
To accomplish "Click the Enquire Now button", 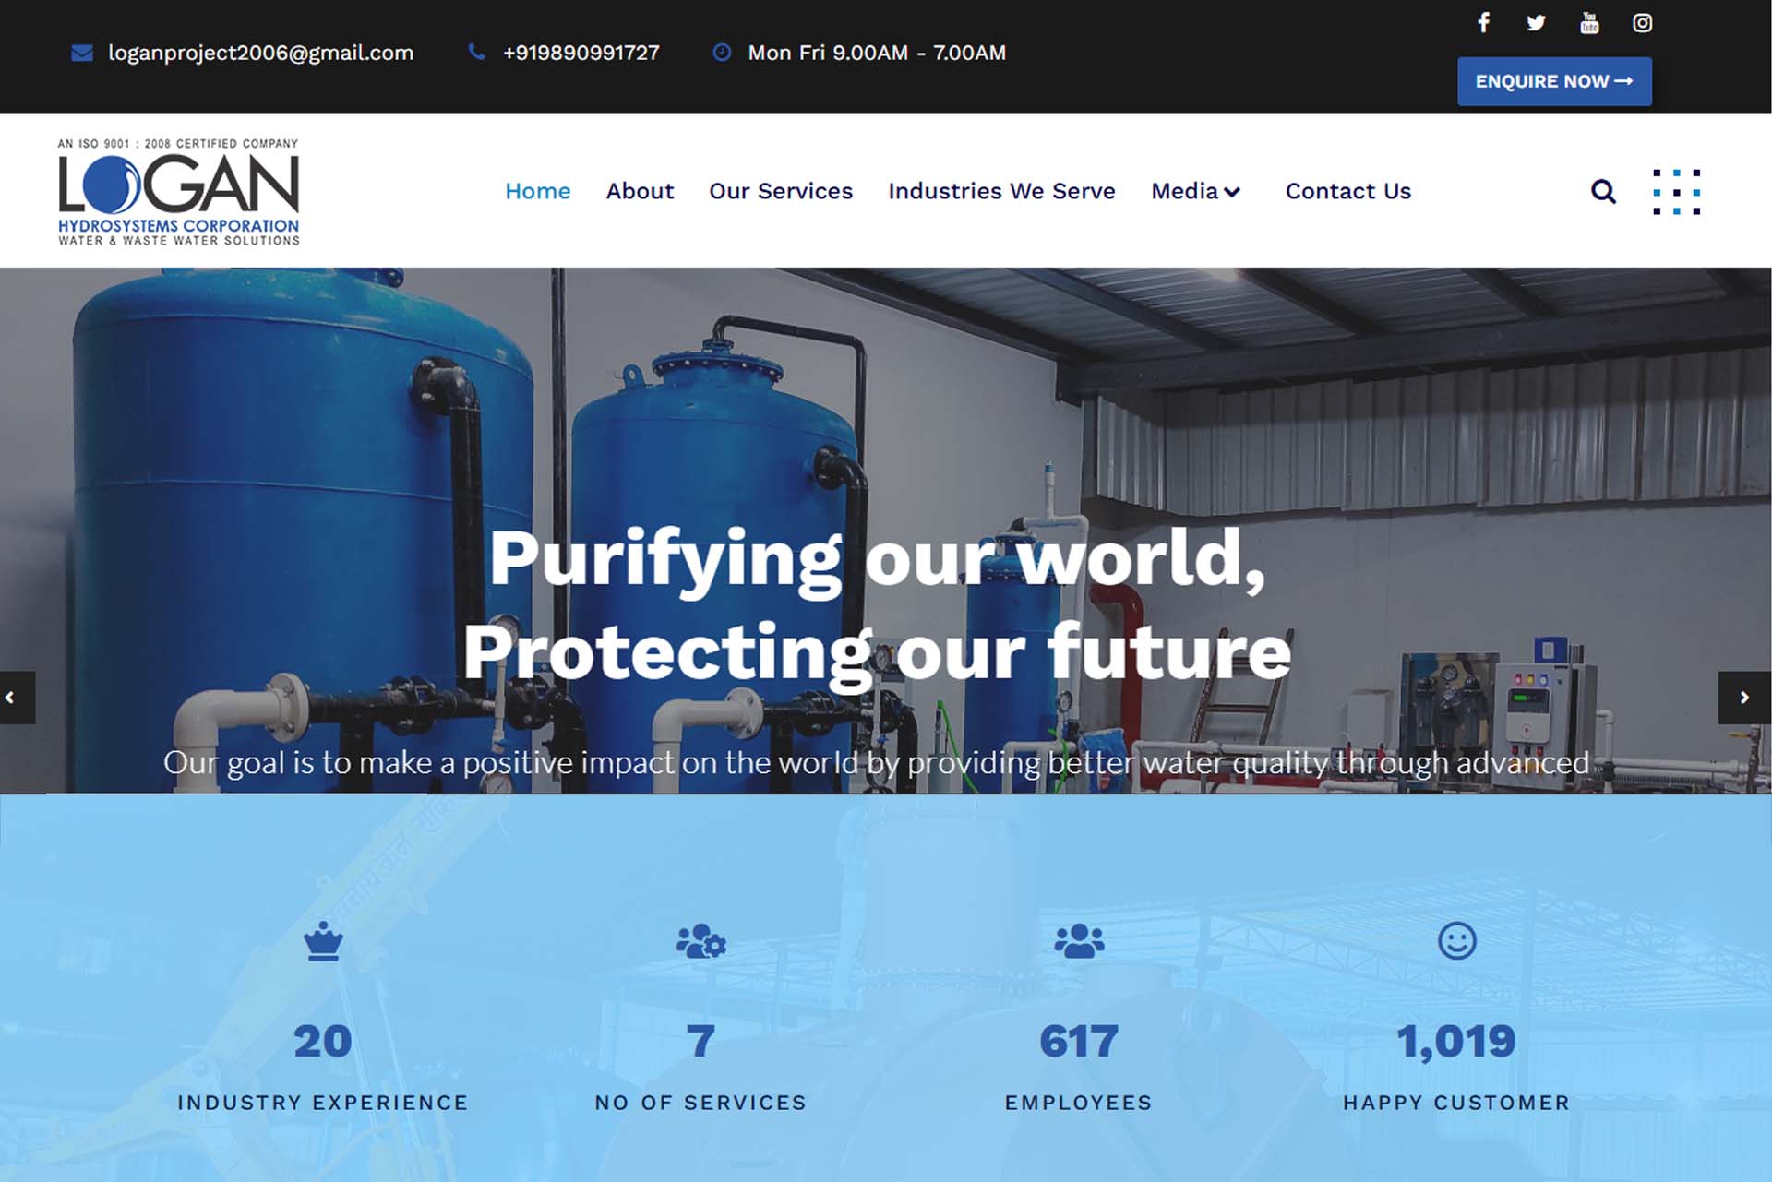I will (1554, 81).
